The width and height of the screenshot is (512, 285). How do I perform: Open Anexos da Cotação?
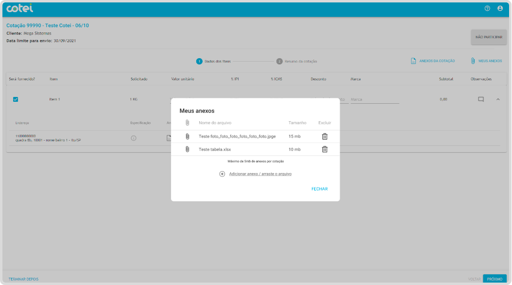pyautogui.click(x=433, y=61)
